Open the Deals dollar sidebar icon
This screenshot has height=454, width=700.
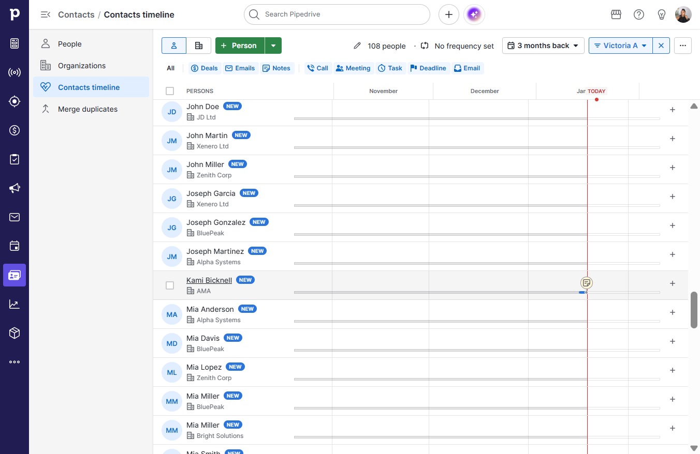(x=14, y=130)
